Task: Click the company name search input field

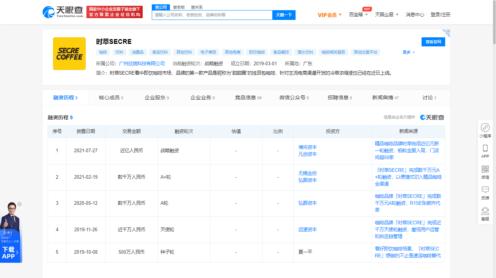Action: pos(212,15)
